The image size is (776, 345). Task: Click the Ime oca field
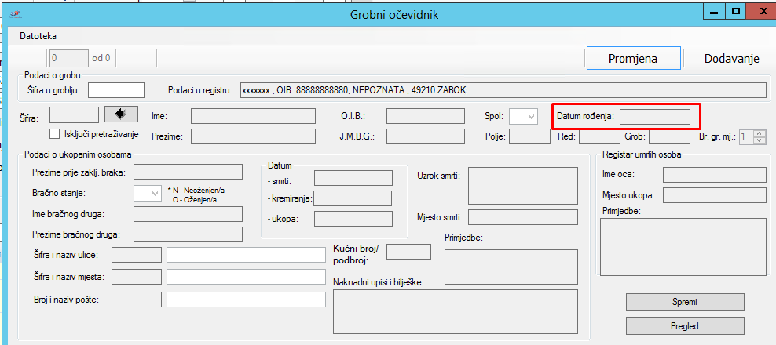pyautogui.click(x=714, y=174)
